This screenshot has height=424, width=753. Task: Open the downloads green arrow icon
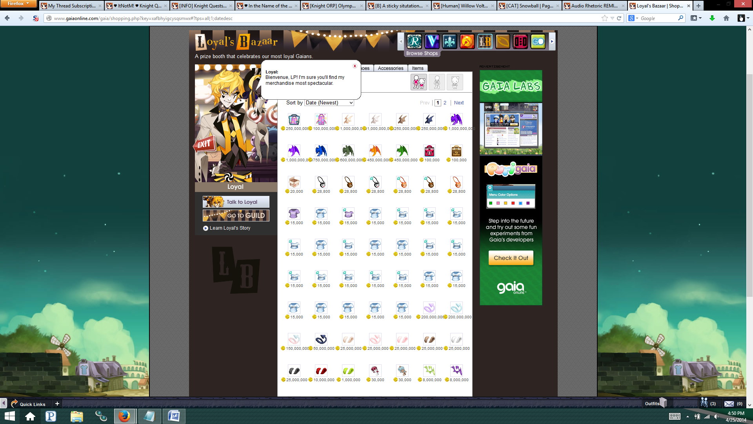tap(712, 18)
